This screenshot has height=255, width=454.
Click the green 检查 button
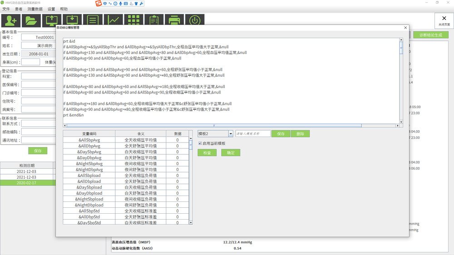coord(207,153)
